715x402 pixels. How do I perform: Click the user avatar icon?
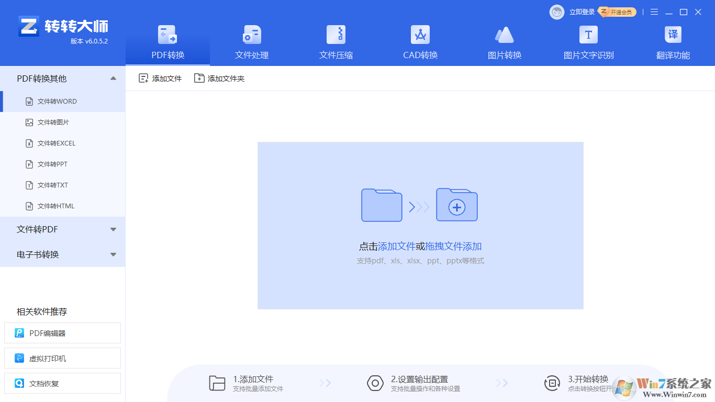pos(557,12)
